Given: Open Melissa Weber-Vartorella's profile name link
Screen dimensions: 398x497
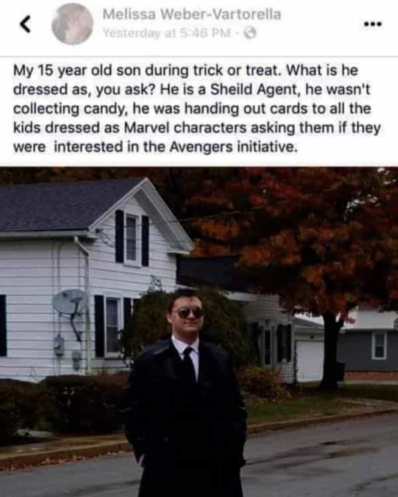Looking at the screenshot, I should tap(192, 15).
